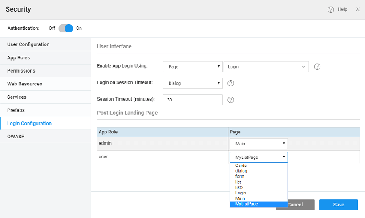365x218 pixels.
Task: Open the Dialog session timeout dropdown
Action: (x=192, y=83)
